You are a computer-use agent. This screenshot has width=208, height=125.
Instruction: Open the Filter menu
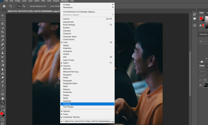tap(43, 1)
